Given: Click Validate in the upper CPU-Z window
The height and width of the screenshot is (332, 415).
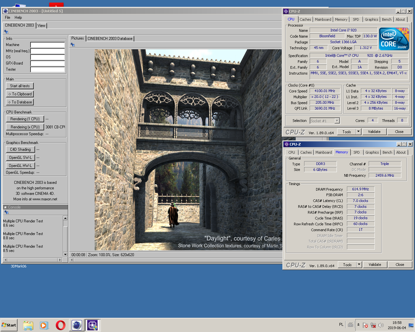Looking at the screenshot, I should [x=374, y=132].
